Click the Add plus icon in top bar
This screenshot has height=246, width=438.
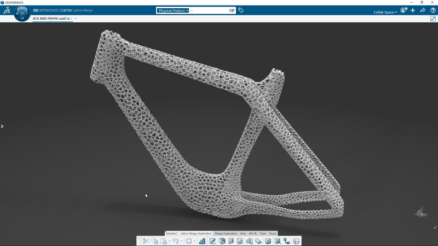click(x=413, y=10)
